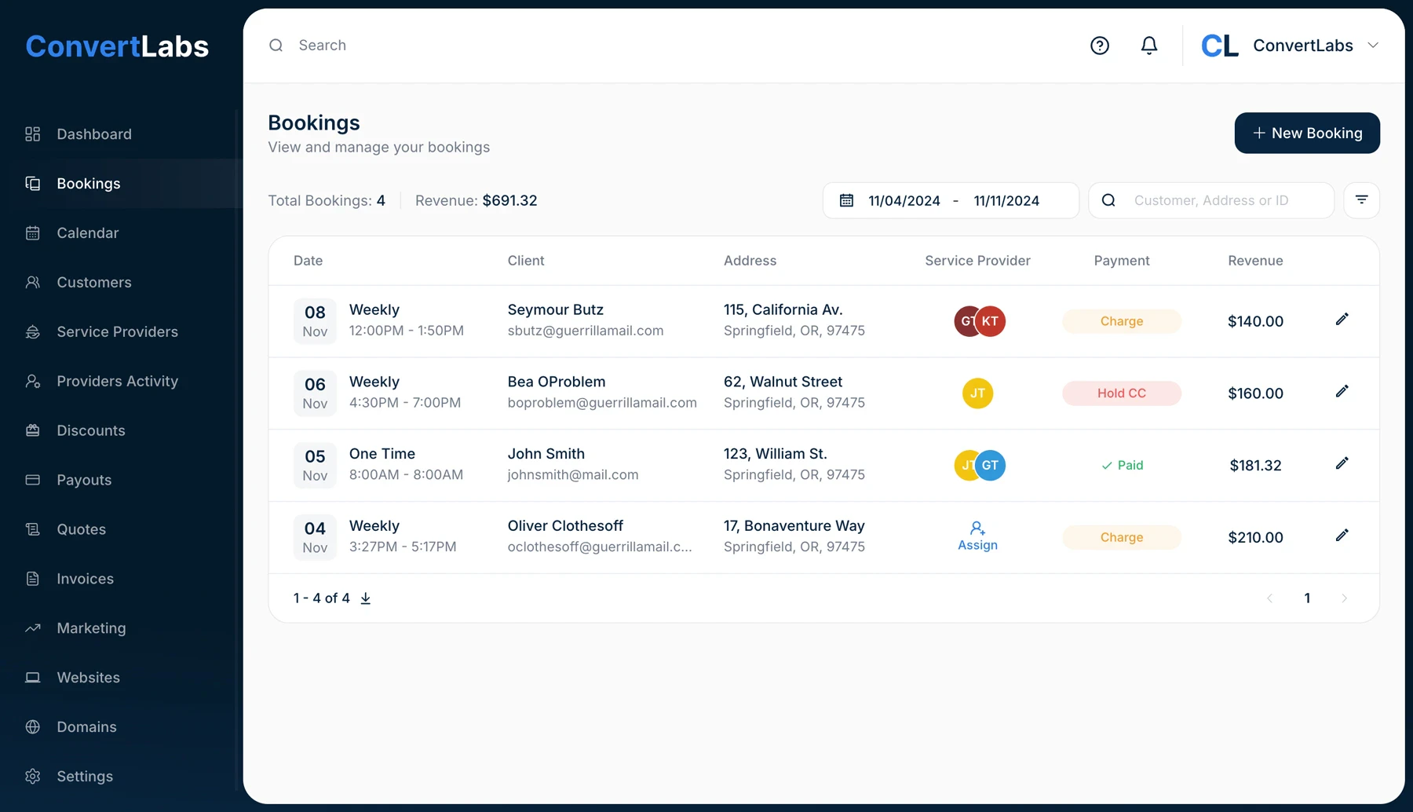
Task: Open the notifications bell icon
Action: 1148,46
